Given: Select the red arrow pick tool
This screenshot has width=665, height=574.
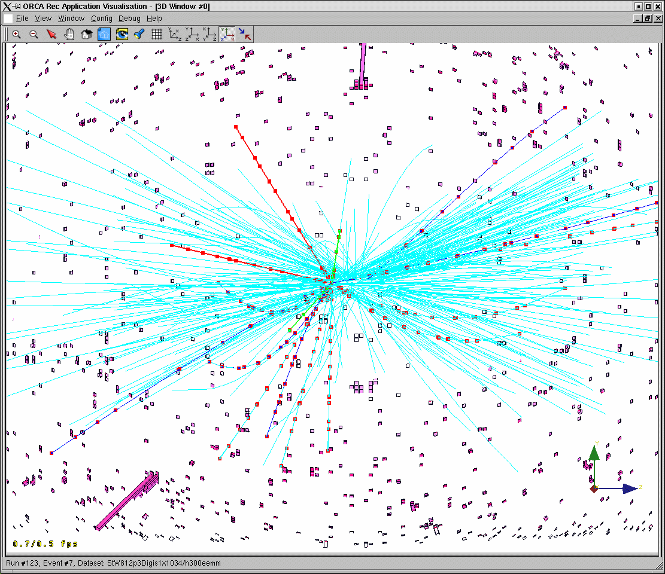Looking at the screenshot, I should click(51, 34).
